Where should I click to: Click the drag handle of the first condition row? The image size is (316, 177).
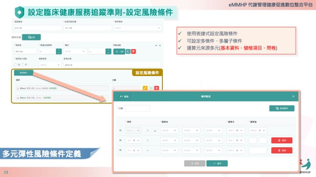point(120,130)
